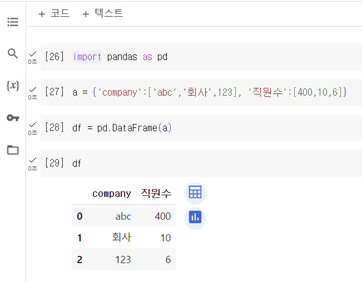
Task: Click row index 1 in output table
Action: [x=80, y=238]
